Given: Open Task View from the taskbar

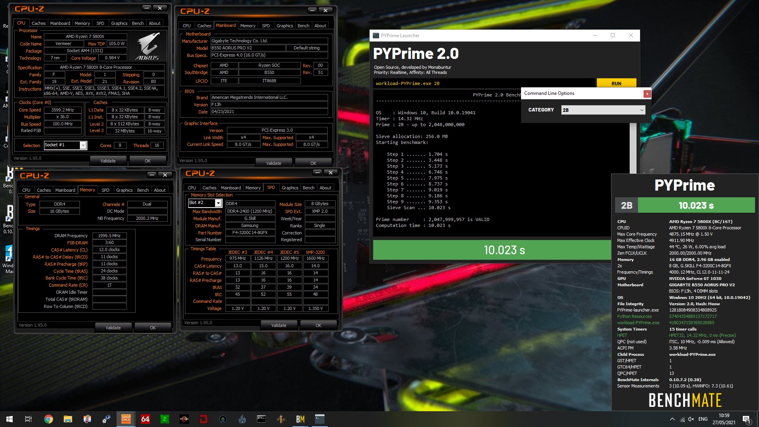Looking at the screenshot, I should [28, 419].
